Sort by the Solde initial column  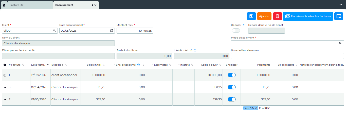[103, 65]
